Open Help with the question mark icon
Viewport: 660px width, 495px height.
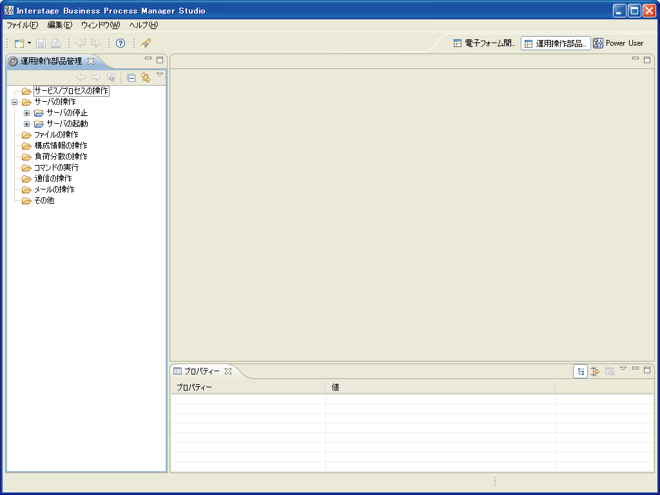pos(121,43)
